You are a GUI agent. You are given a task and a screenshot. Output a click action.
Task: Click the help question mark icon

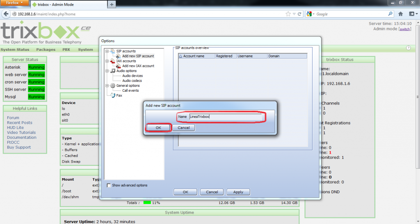click(408, 48)
